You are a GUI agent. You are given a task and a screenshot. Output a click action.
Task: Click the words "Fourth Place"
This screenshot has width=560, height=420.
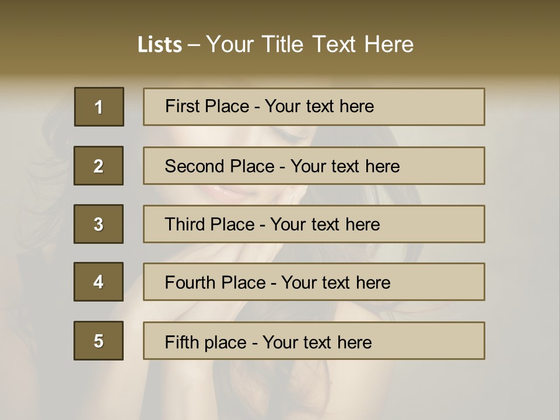coord(215,283)
